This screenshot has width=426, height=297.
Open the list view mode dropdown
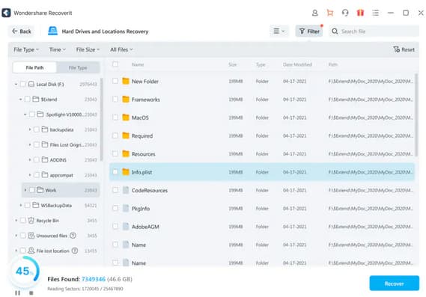point(279,31)
